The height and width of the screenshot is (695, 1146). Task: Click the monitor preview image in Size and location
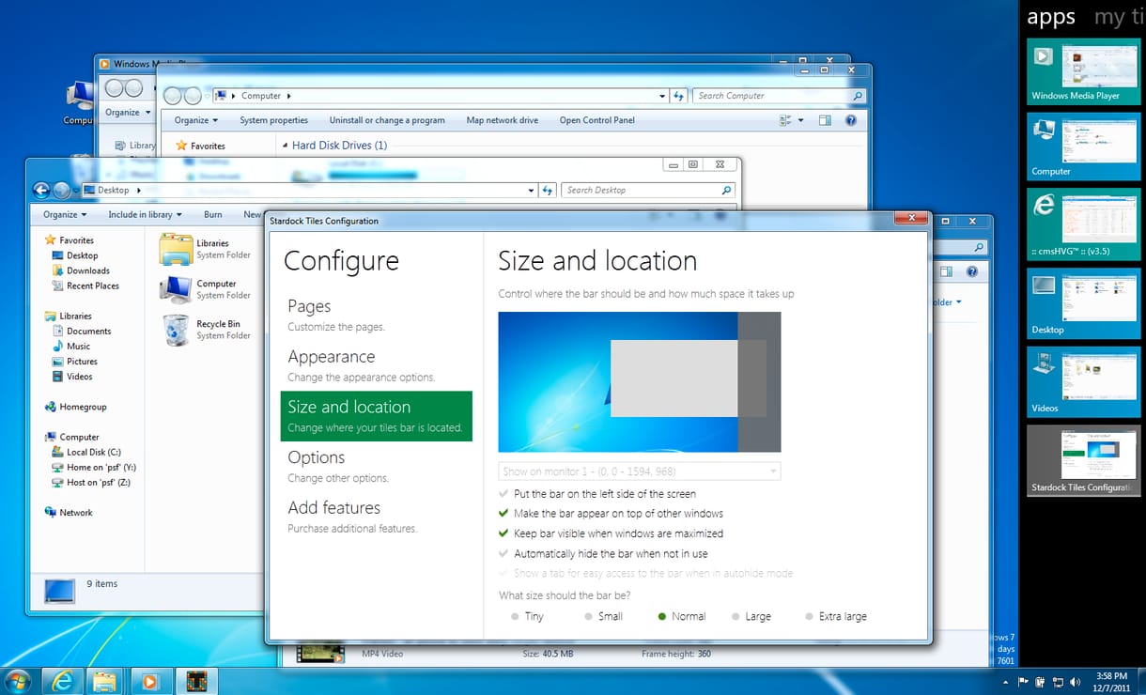[640, 382]
